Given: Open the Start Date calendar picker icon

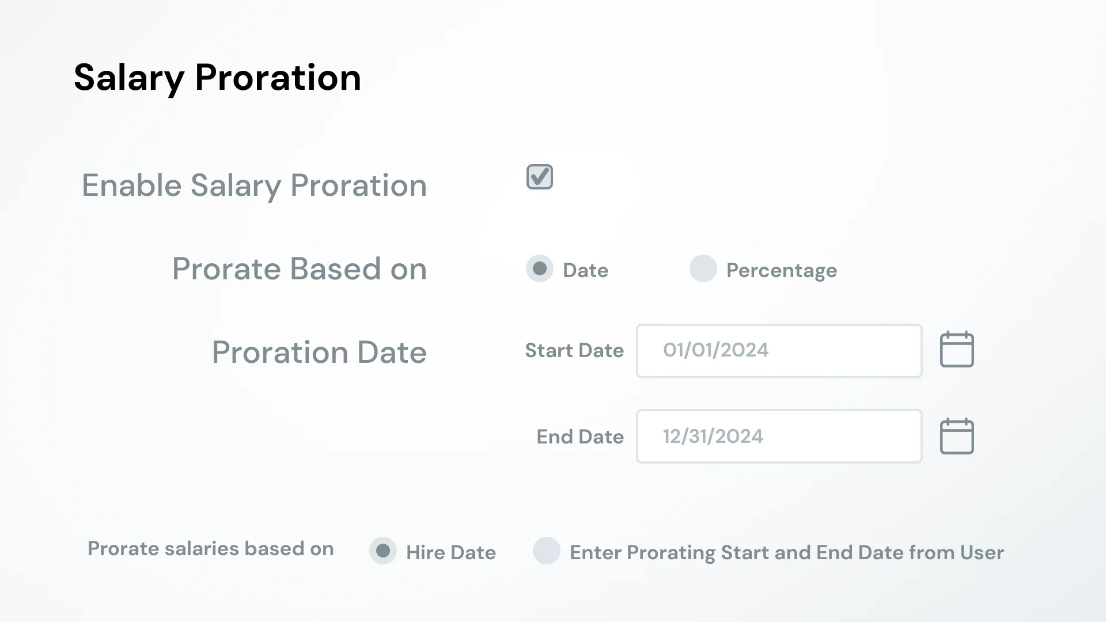Looking at the screenshot, I should click(957, 349).
